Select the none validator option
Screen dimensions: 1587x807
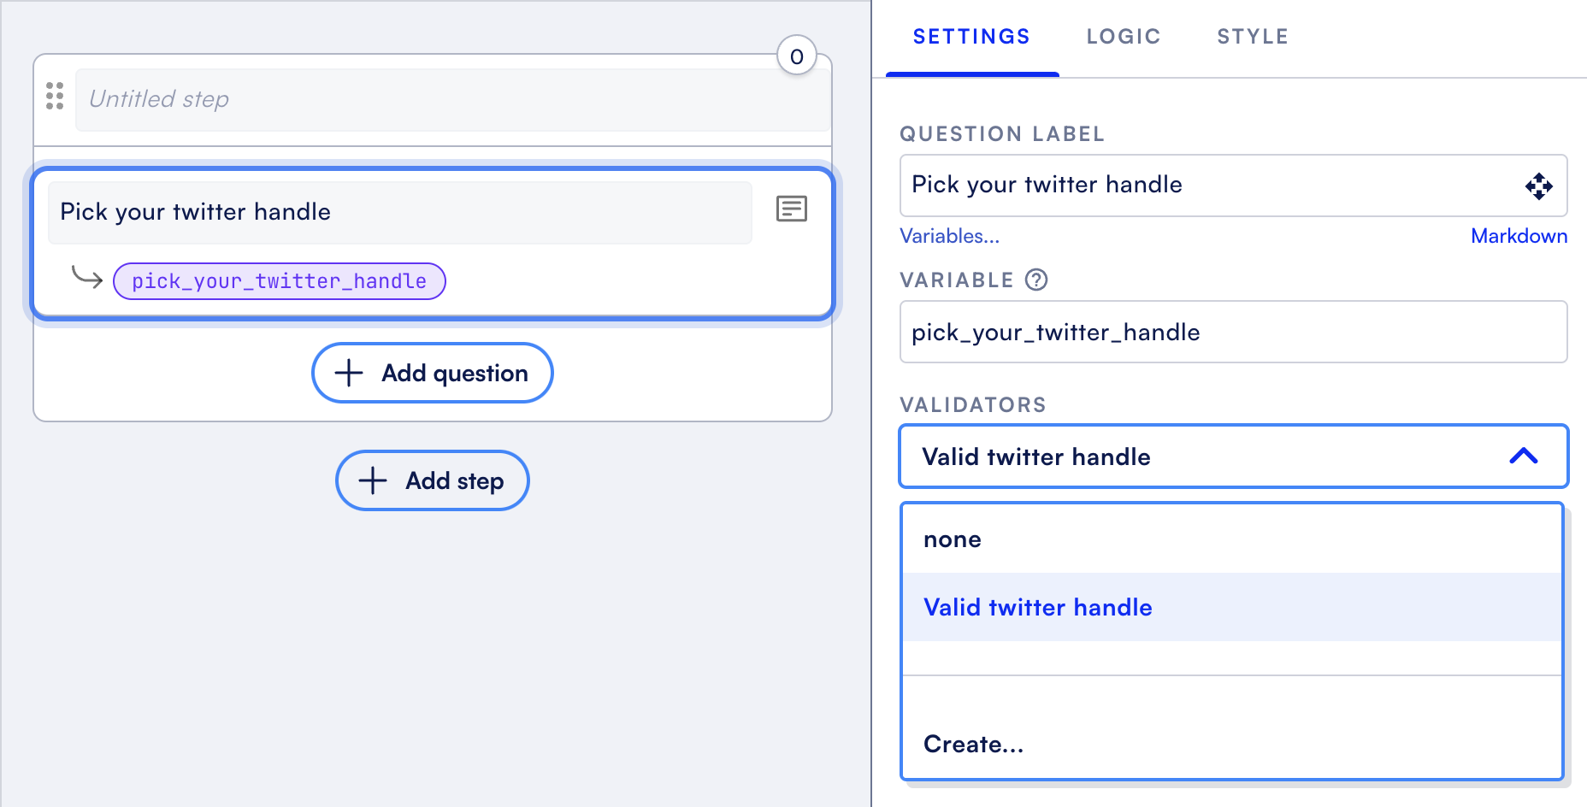[x=1232, y=539]
